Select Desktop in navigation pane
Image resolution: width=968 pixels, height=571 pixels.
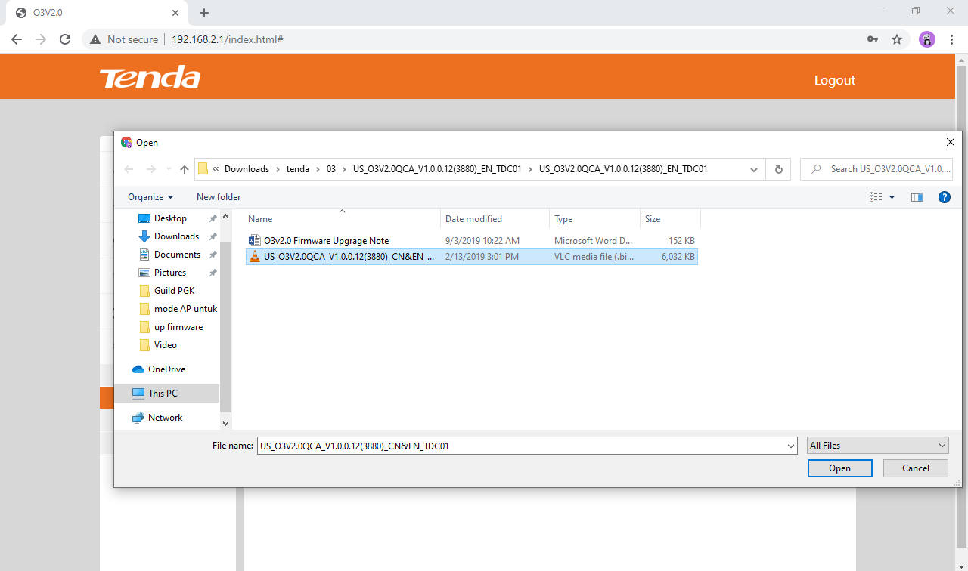pyautogui.click(x=170, y=218)
